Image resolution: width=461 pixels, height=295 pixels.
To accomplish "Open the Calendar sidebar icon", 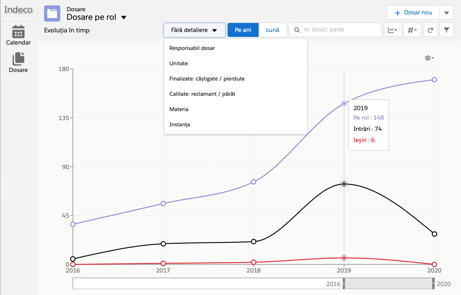I will pyautogui.click(x=18, y=35).
